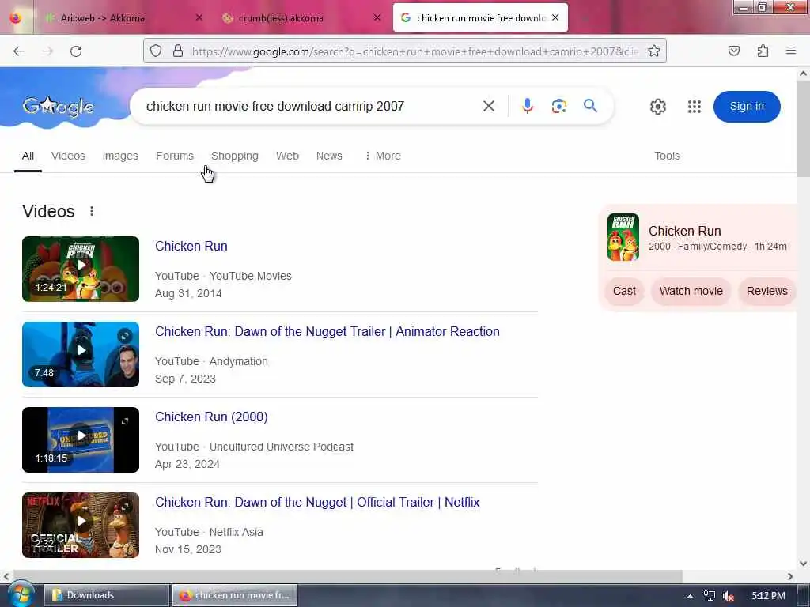The image size is (810, 607).
Task: Open the Chicken Run knowledge panel title
Action: coord(684,232)
